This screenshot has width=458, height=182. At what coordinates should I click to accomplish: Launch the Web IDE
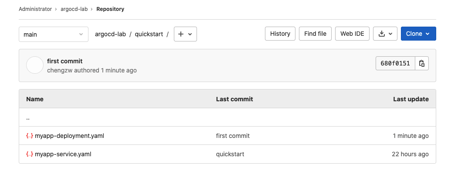point(352,34)
